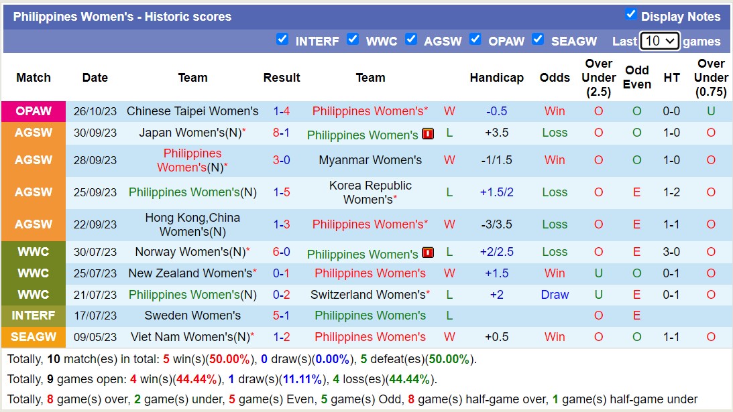
Task: Toggle off the OPAW checkbox
Action: 475,40
